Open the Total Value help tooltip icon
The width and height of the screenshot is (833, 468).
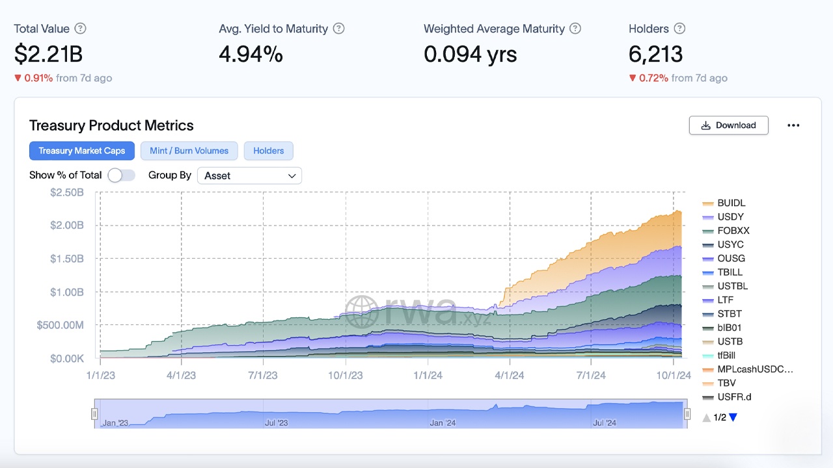point(80,29)
